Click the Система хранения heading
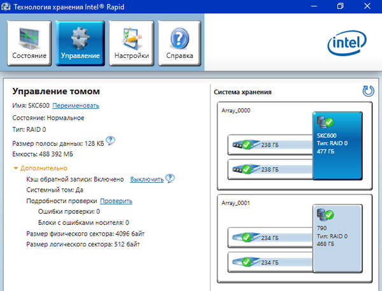382x291 pixels. pyautogui.click(x=243, y=92)
